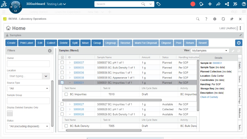Open the notifications megaphone icon

[x=201, y=4]
